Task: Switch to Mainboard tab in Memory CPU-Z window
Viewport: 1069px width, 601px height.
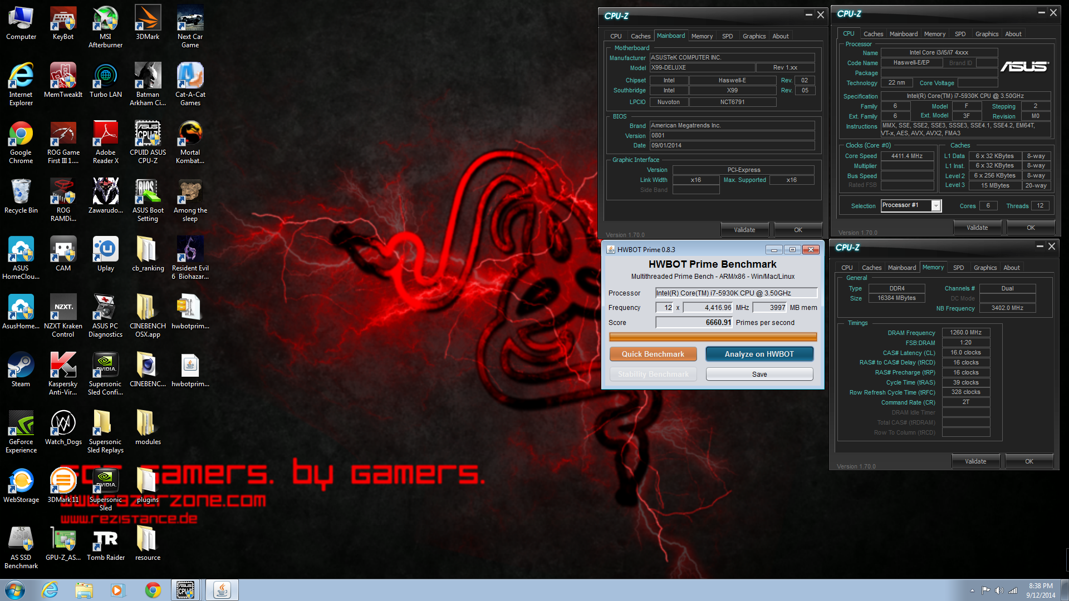Action: (901, 268)
